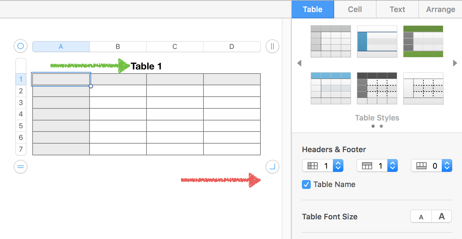
Task: Open the Arrange tab
Action: point(440,10)
